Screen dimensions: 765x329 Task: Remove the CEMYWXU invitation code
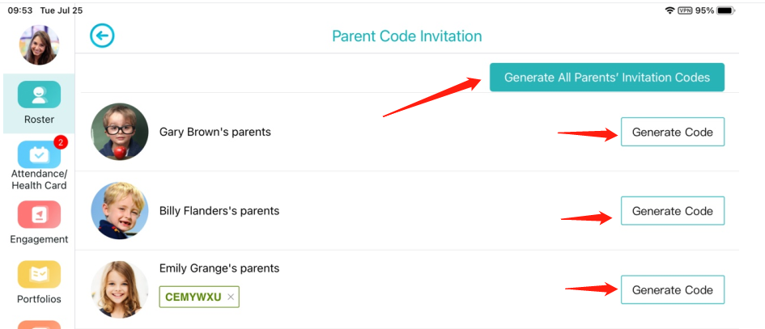(x=231, y=297)
